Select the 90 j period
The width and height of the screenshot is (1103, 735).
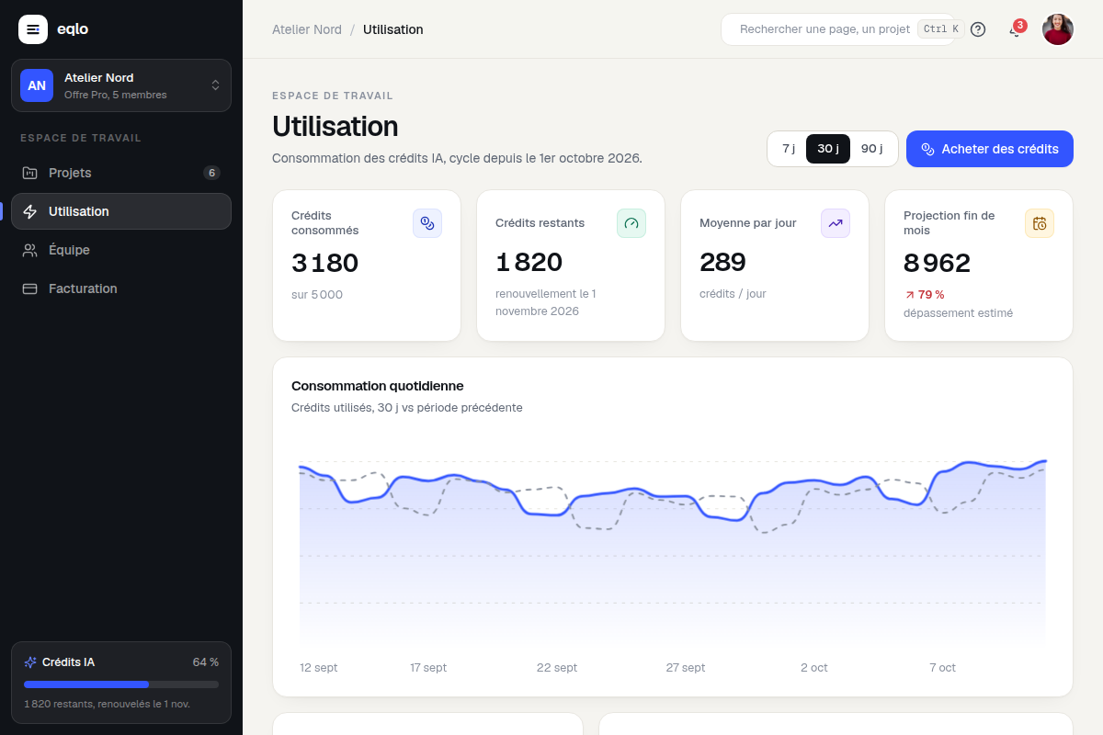tap(872, 149)
